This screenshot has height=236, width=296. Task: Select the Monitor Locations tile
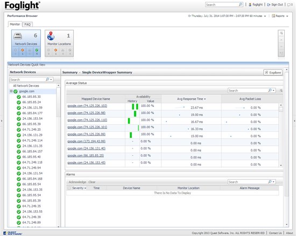[59, 43]
